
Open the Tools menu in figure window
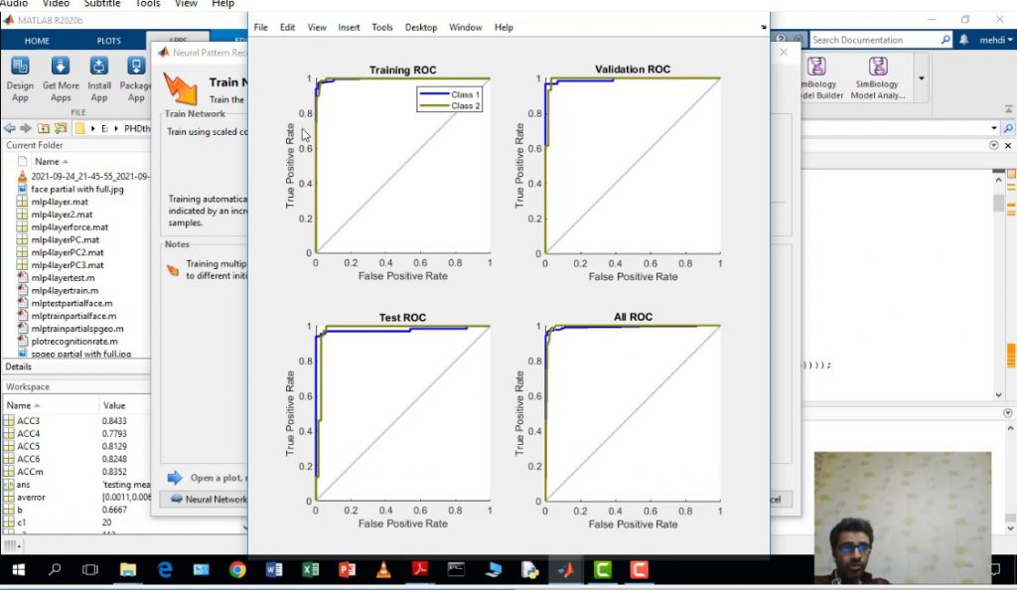382,28
